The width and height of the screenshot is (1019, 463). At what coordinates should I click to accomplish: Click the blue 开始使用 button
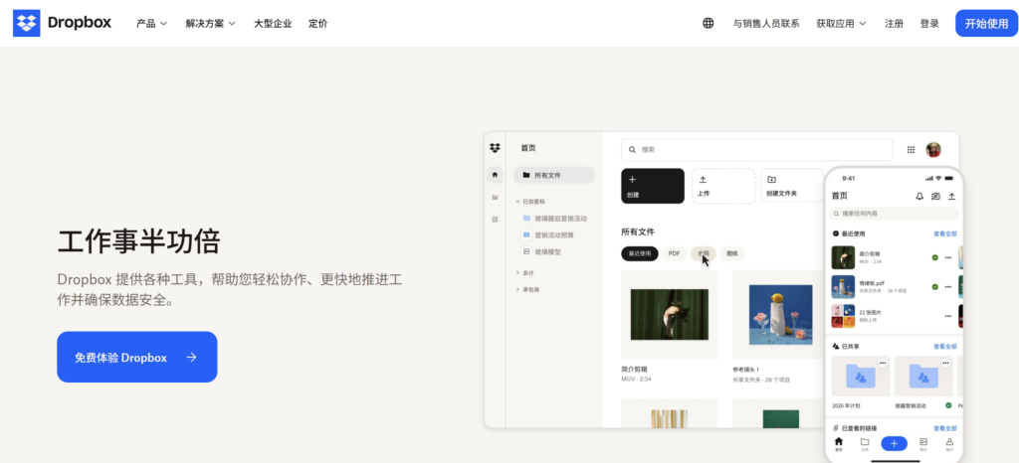pyautogui.click(x=986, y=23)
